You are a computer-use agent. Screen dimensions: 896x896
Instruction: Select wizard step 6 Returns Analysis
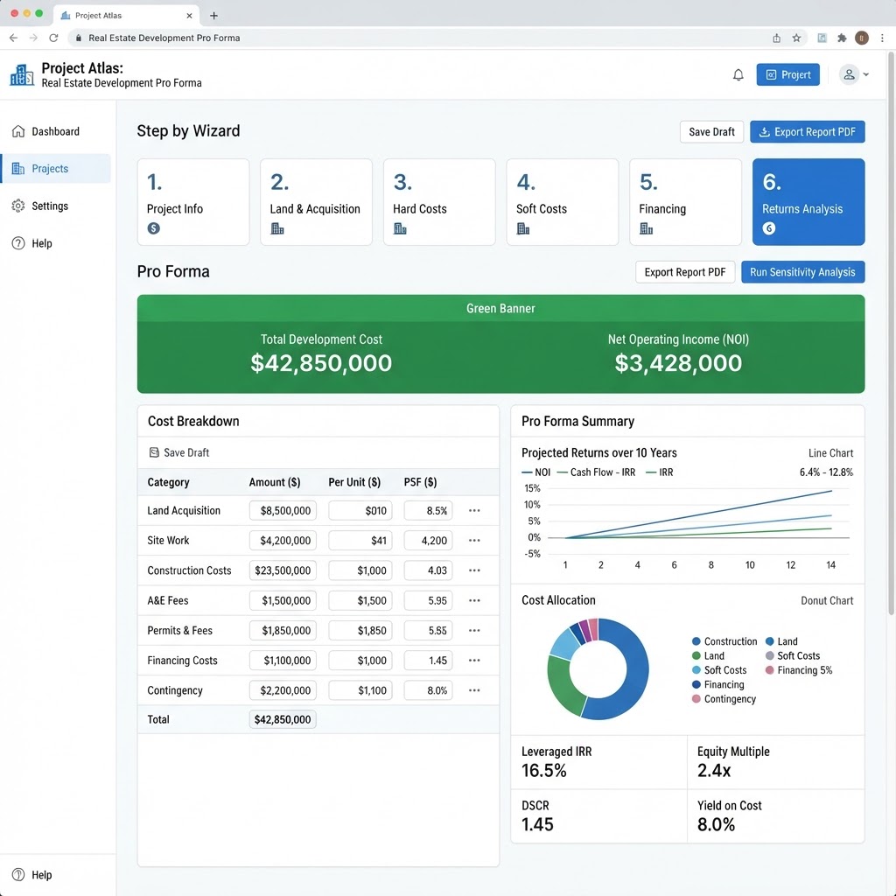click(808, 202)
